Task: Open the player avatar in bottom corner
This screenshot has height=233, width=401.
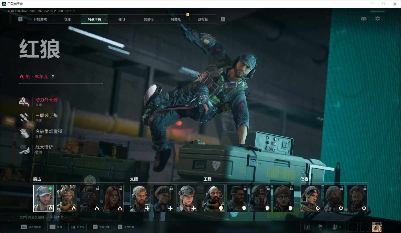Action: pos(377,227)
